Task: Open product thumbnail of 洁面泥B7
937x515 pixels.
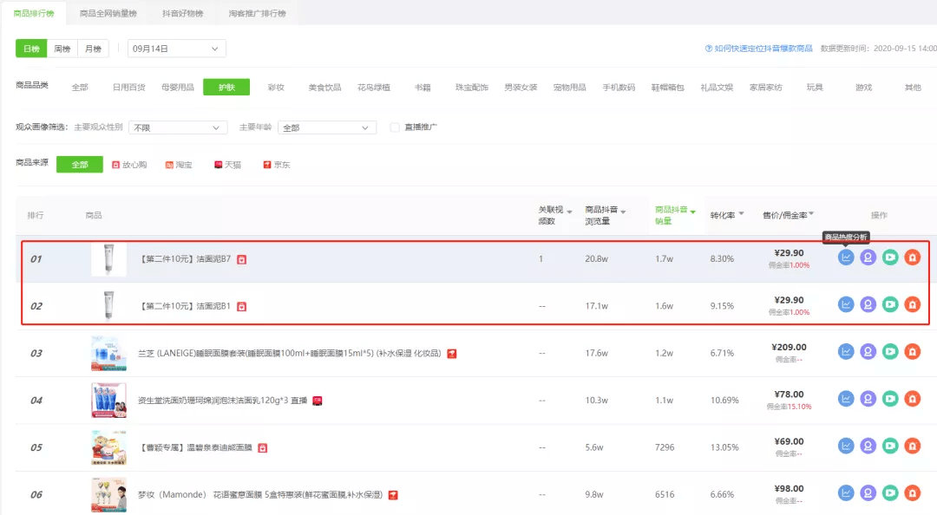Action: (x=108, y=258)
